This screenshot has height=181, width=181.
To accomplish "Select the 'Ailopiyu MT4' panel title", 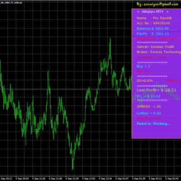I will pyautogui.click(x=152, y=12).
